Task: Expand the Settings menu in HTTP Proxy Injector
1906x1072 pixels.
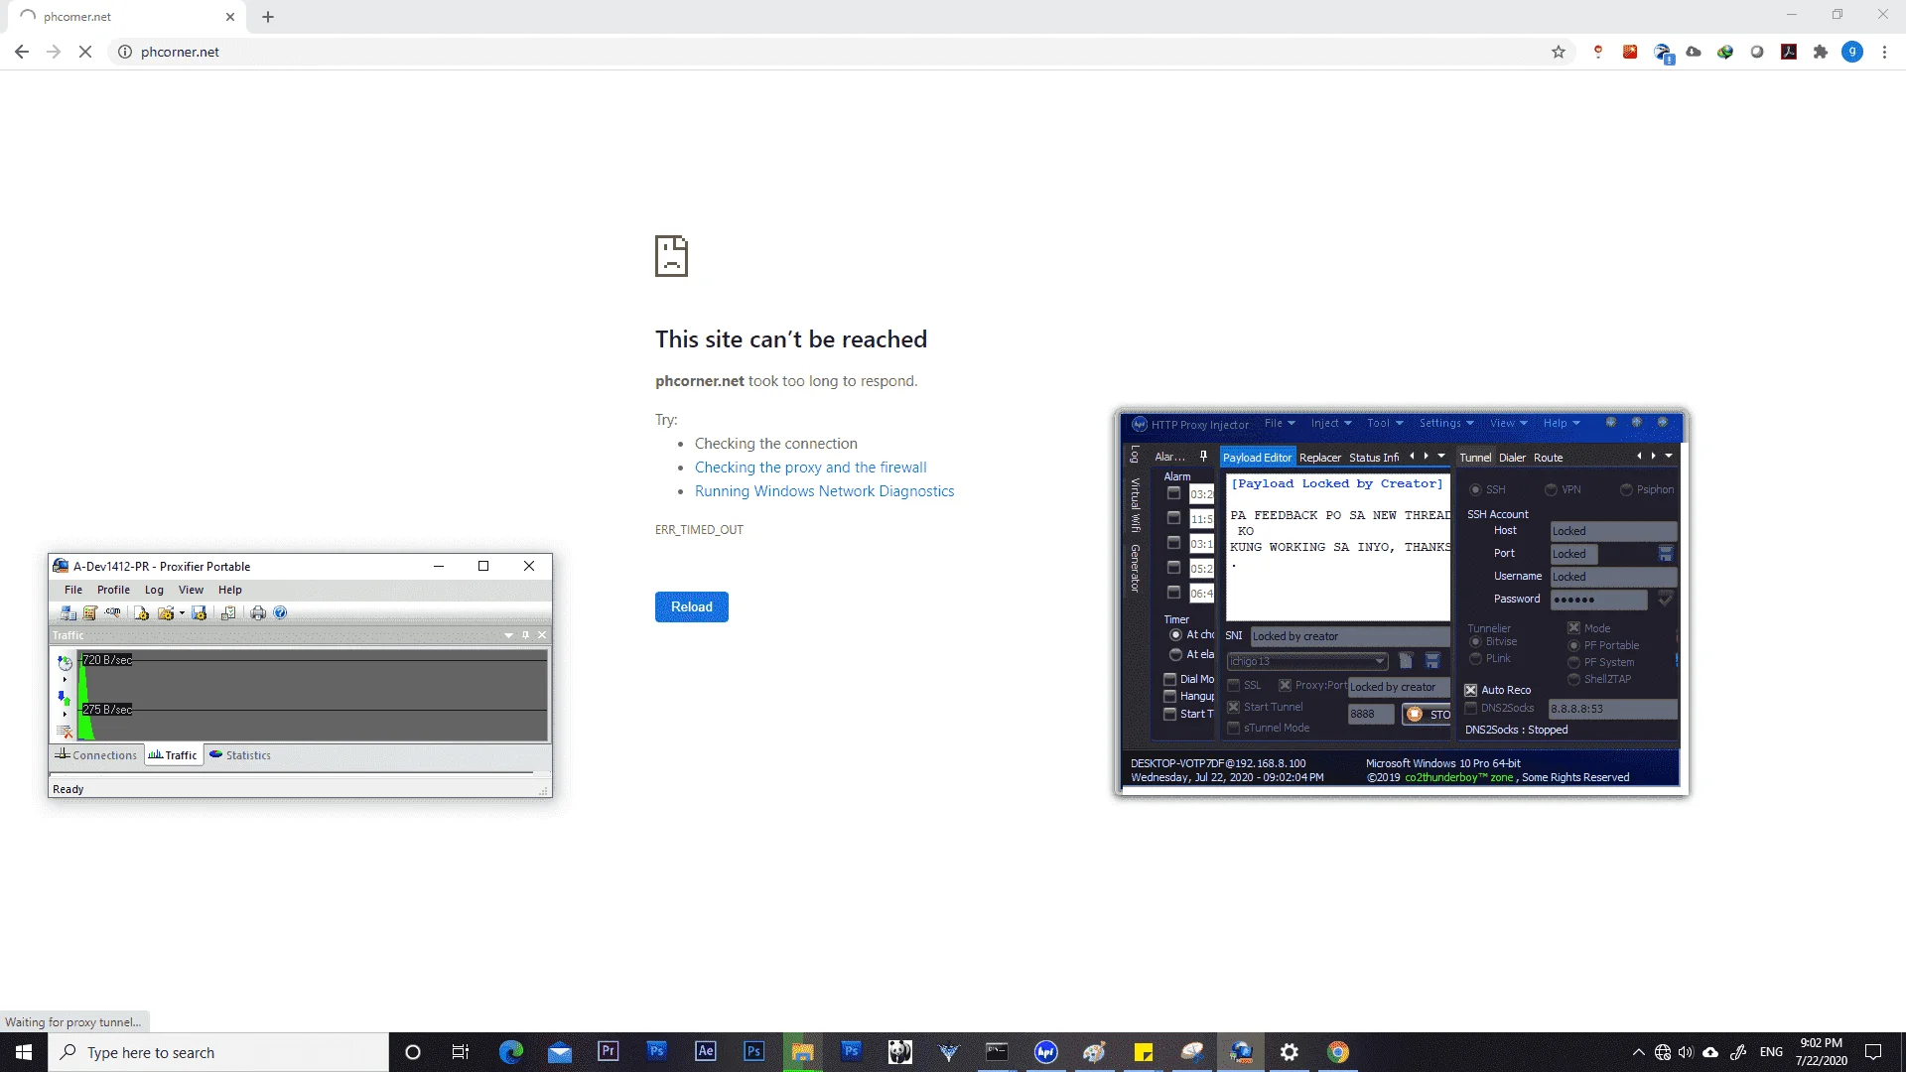Action: point(1446,424)
